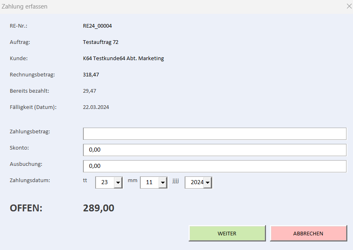Click the Zahlungsbetrag input field

click(215, 134)
